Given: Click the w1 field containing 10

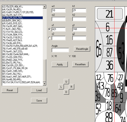Looking at the screenshot, I should coord(59,10).
